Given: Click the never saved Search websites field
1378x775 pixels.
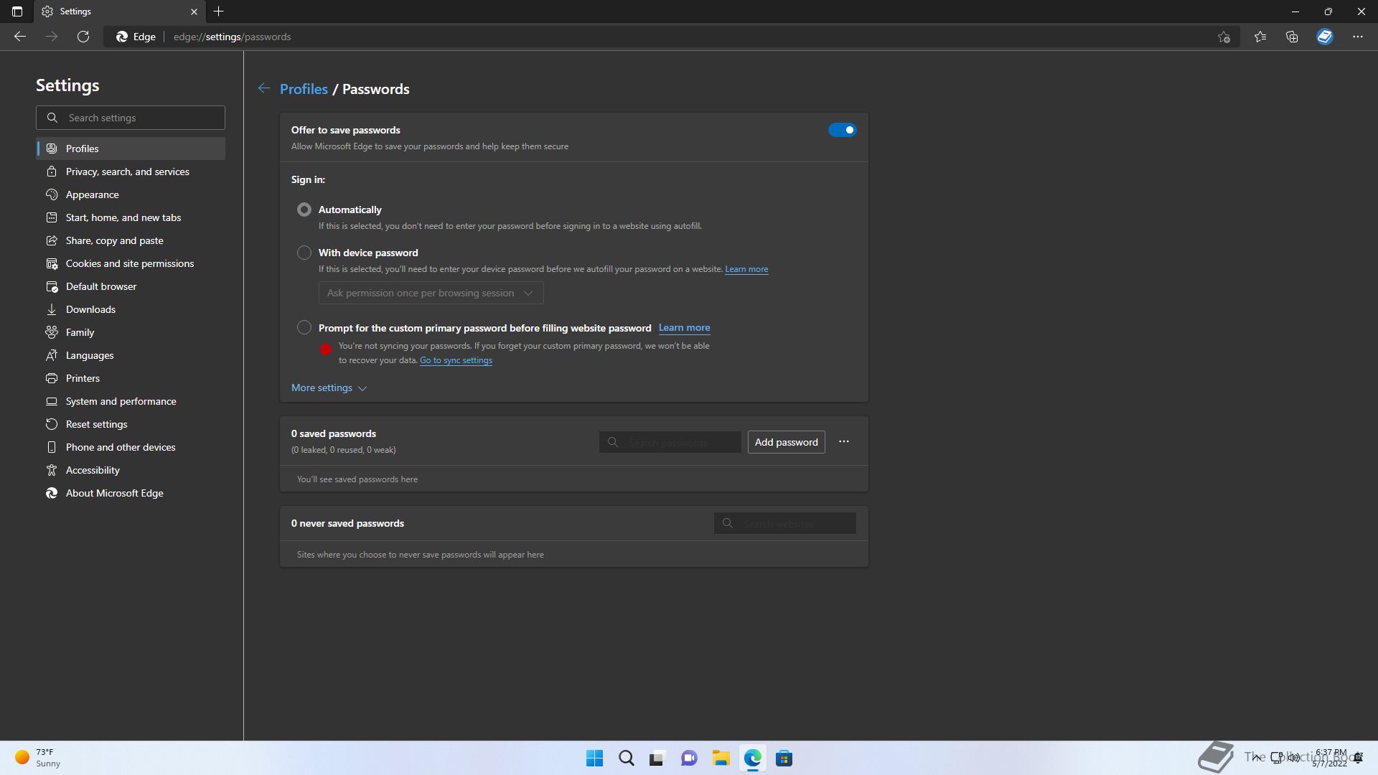Looking at the screenshot, I should pyautogui.click(x=784, y=523).
